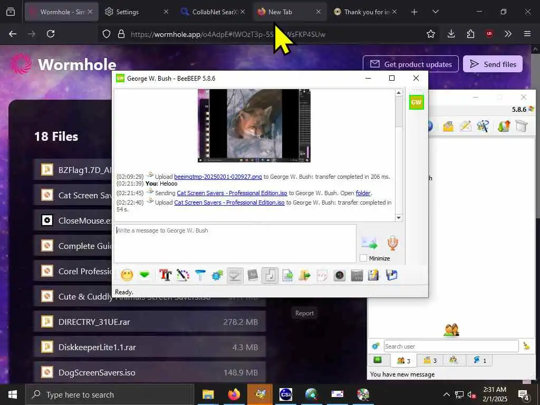
Task: Select the groups tab in main window
Action: click(454, 360)
